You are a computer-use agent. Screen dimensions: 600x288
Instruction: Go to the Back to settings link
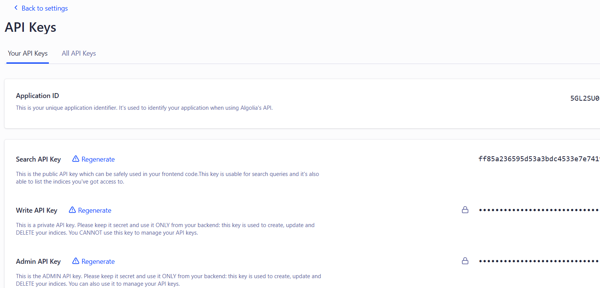[x=44, y=8]
